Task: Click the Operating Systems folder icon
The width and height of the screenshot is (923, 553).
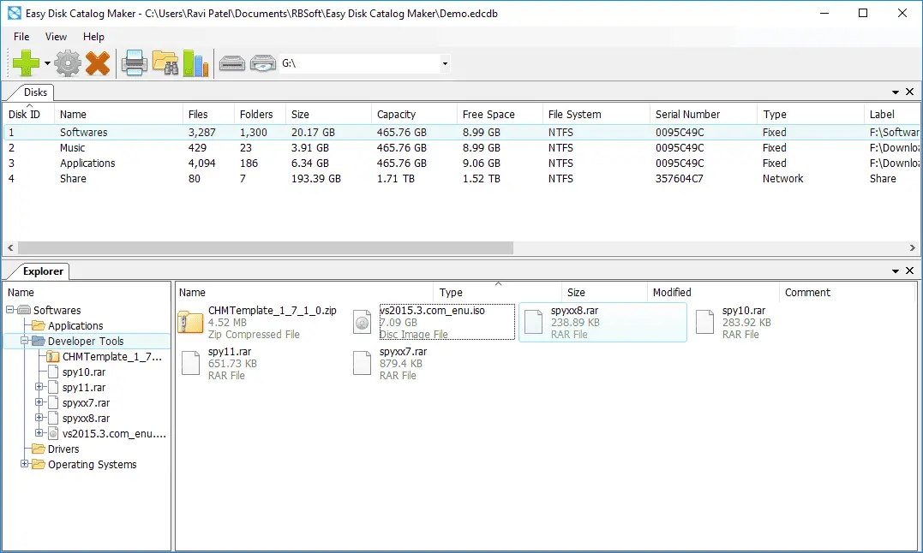Action: coord(39,464)
